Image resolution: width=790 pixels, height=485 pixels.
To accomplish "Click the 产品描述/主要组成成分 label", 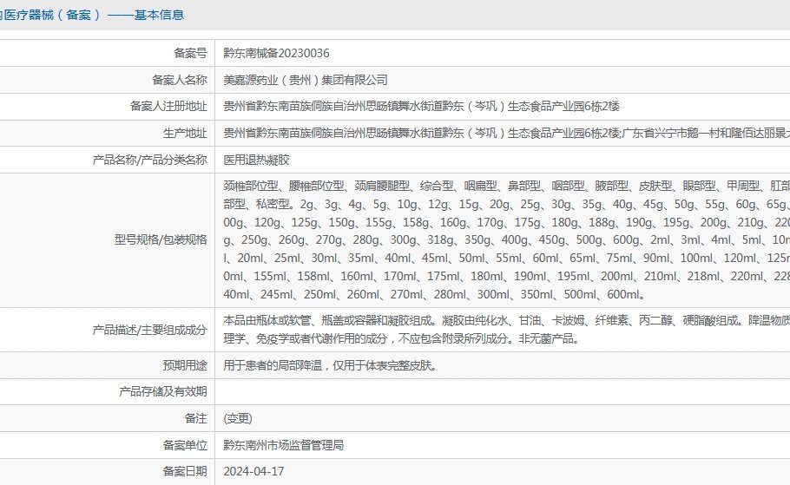I will tap(149, 330).
